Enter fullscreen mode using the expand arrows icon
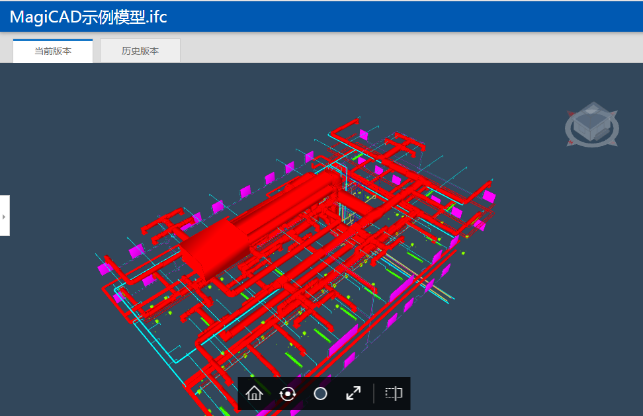Viewport: 643px width, 416px height. point(353,393)
